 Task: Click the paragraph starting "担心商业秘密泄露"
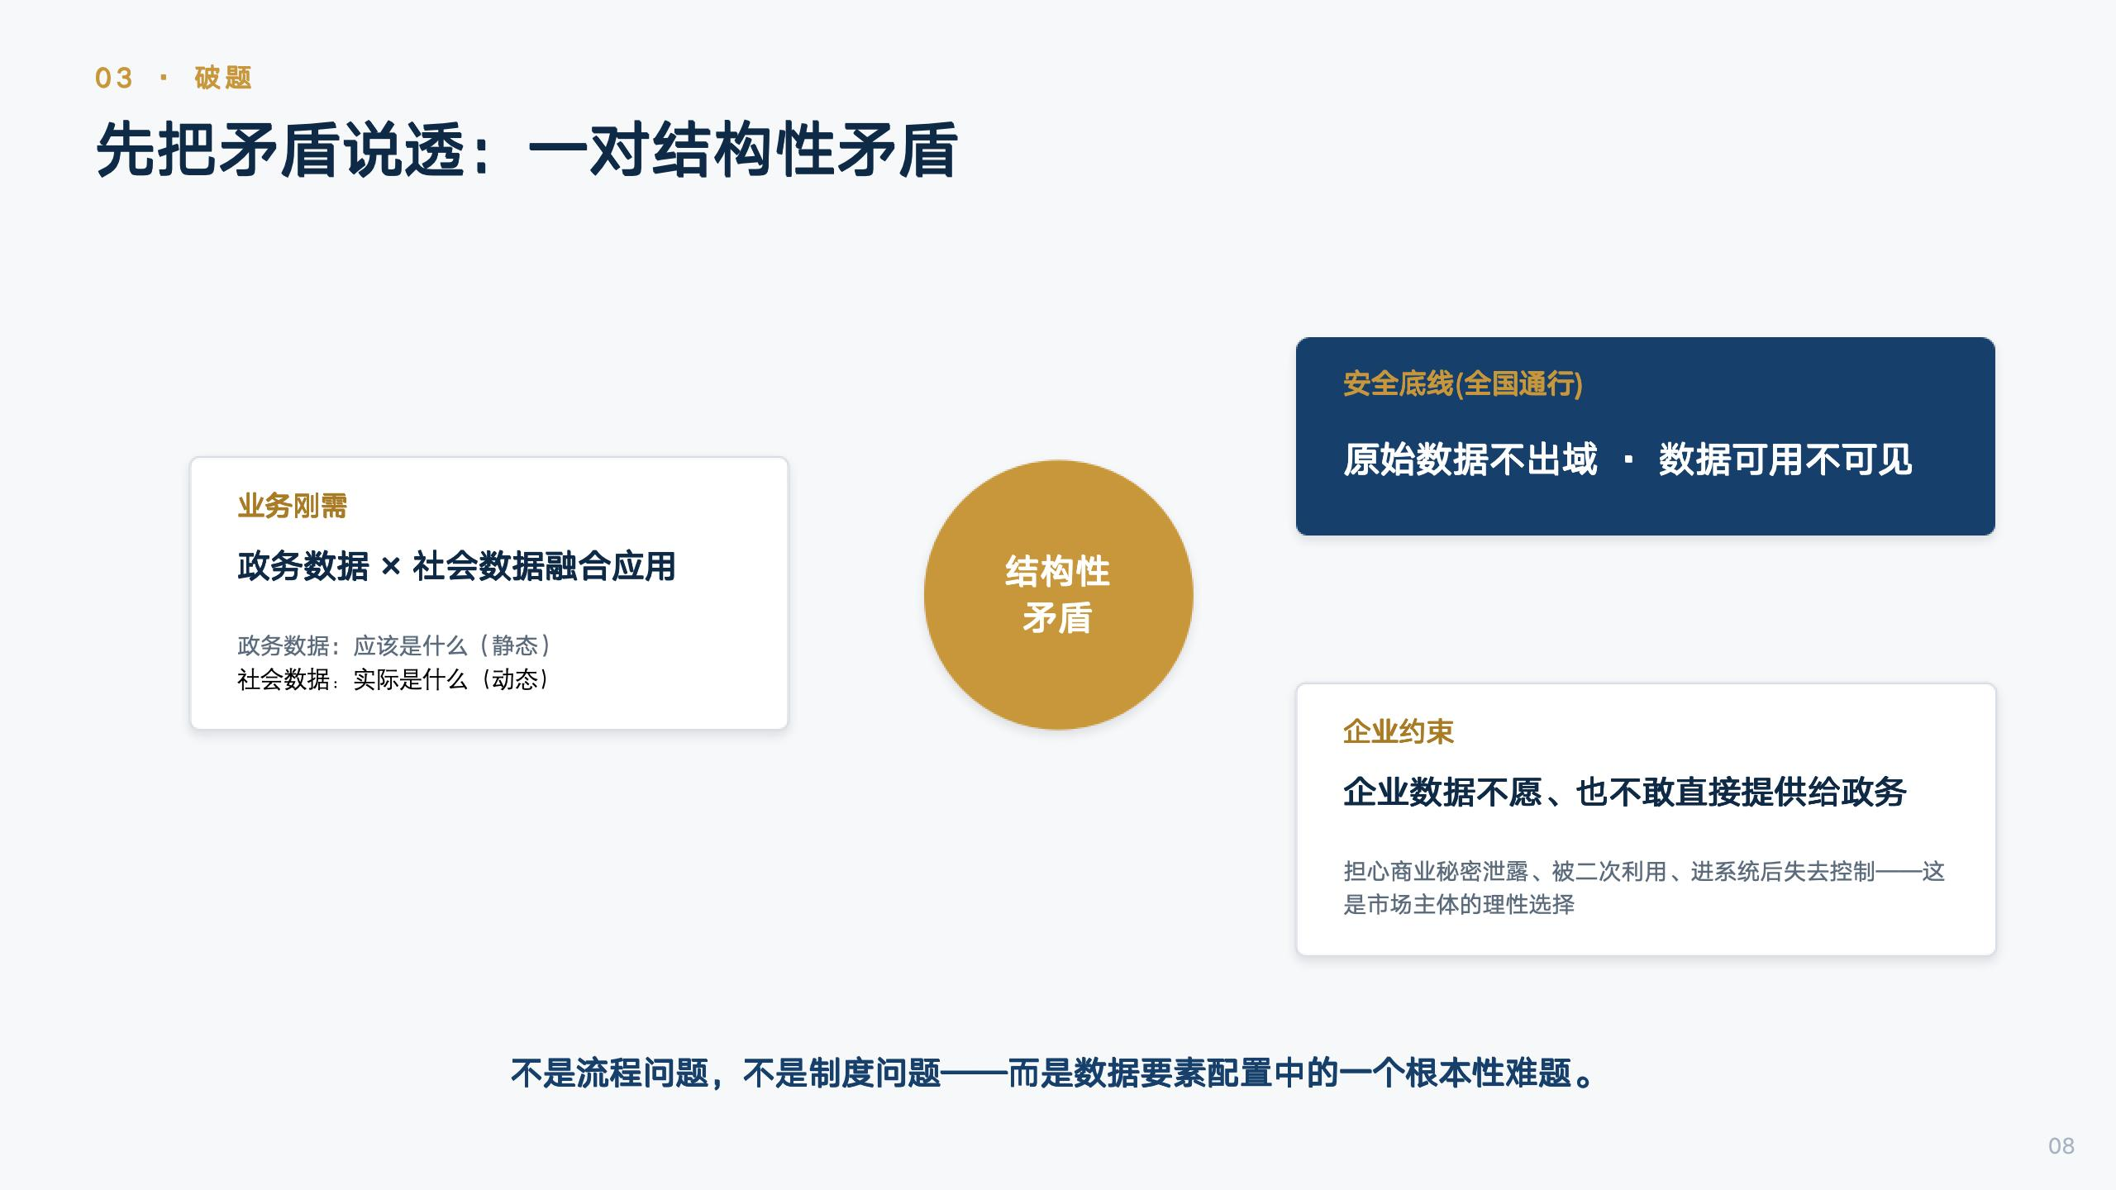pyautogui.click(x=1644, y=888)
